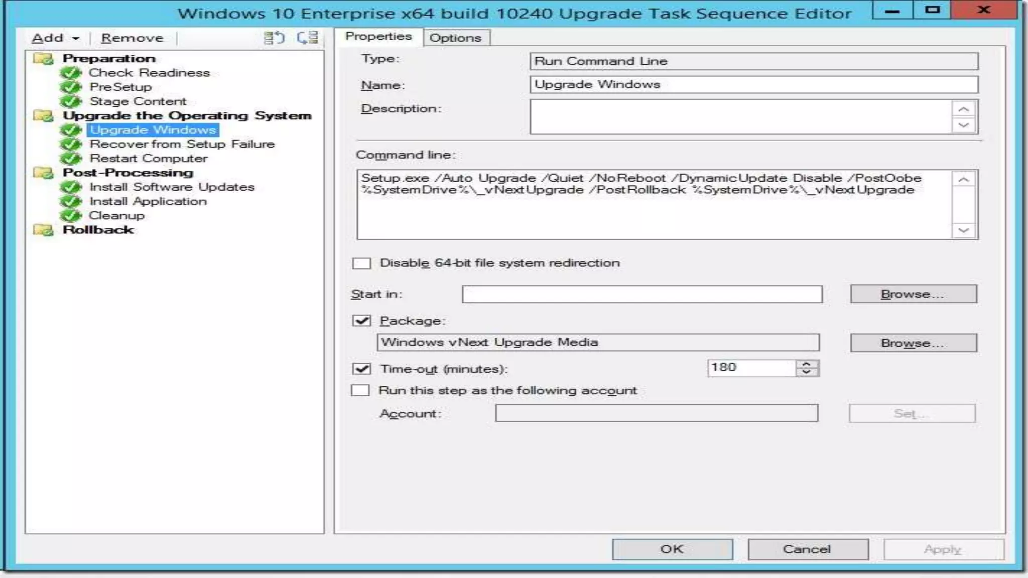Click the Apply button

coord(944,549)
